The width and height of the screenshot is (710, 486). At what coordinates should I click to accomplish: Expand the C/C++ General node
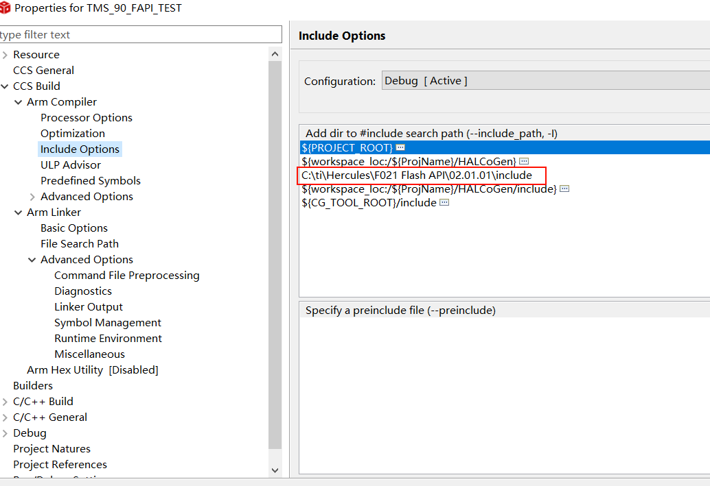click(5, 417)
